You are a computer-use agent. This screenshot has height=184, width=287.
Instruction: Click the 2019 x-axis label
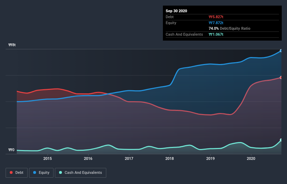pyautogui.click(x=210, y=158)
